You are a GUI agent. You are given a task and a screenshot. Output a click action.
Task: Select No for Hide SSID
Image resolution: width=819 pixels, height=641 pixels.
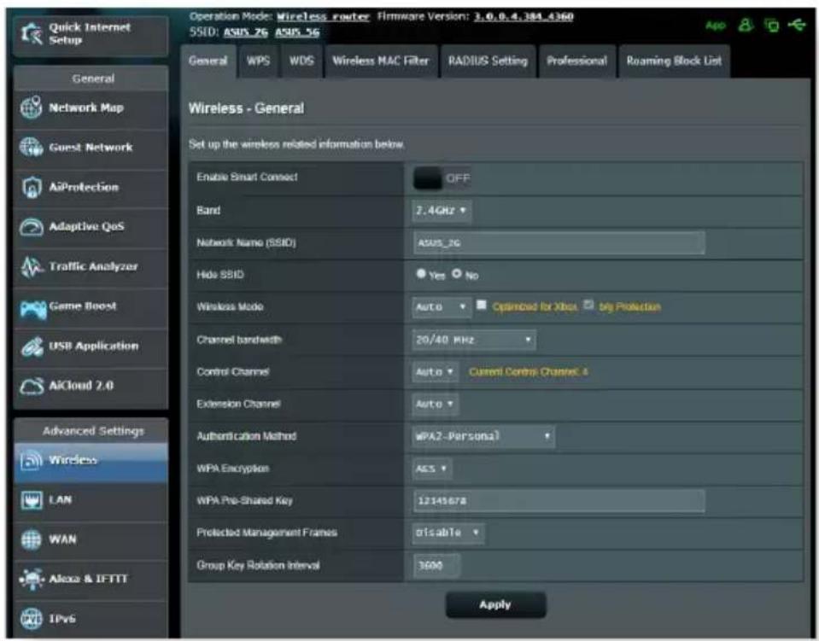tap(457, 273)
